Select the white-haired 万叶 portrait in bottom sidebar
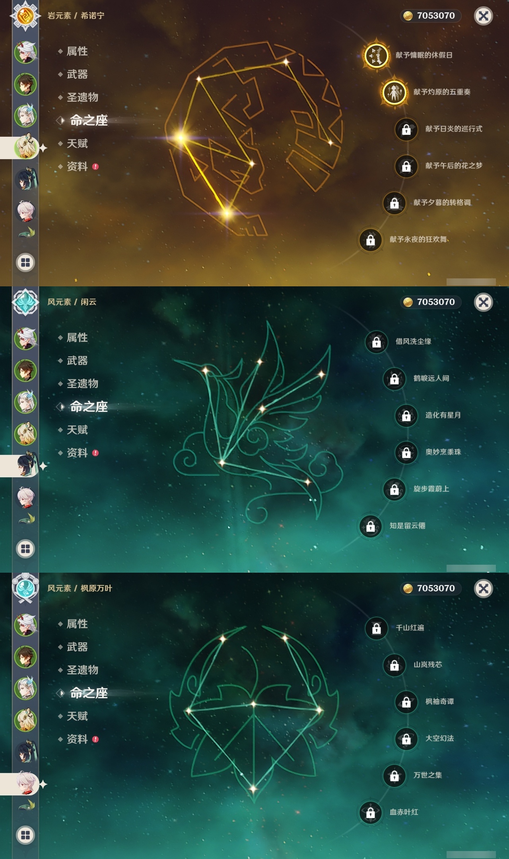 click(x=25, y=784)
